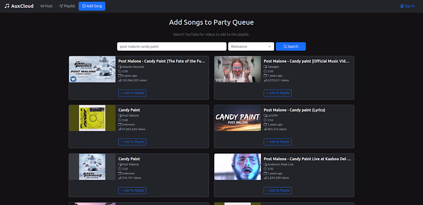Click the YouTube search input field
Image resolution: width=423 pixels, height=205 pixels.
point(172,47)
